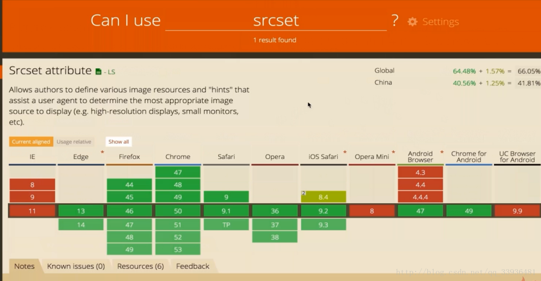Click the Chrome for Android column header
Viewport: 541px width, 281px height.
[469, 156]
